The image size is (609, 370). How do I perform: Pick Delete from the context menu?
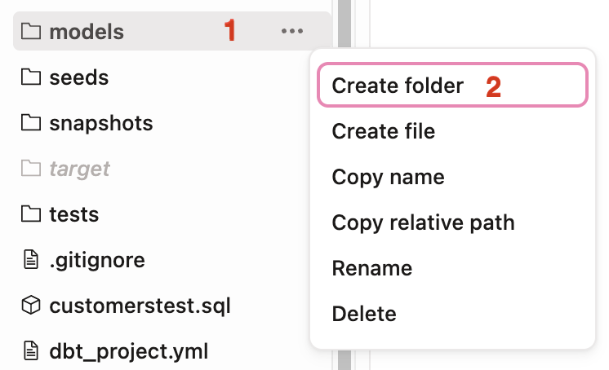coord(363,314)
